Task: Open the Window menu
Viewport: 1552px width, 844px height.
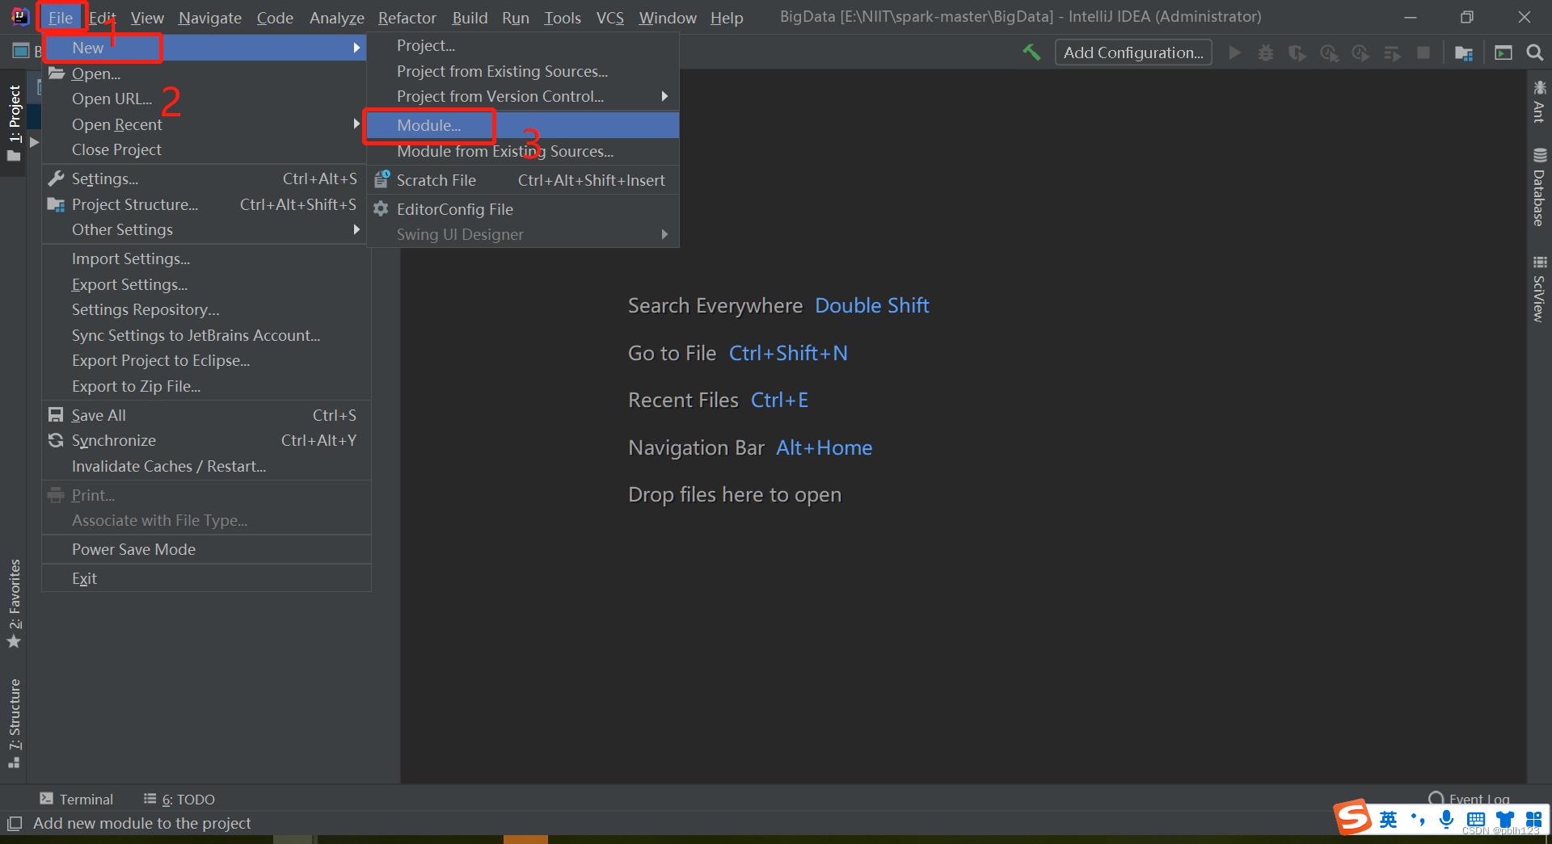Action: [x=668, y=18]
